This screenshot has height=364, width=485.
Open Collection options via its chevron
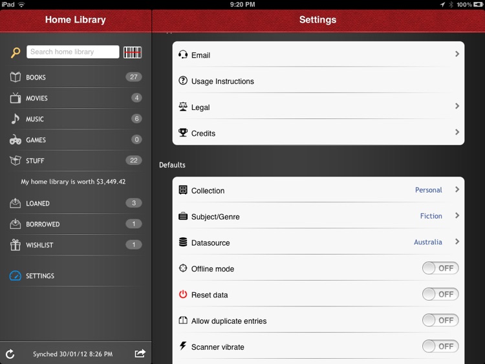[457, 189]
